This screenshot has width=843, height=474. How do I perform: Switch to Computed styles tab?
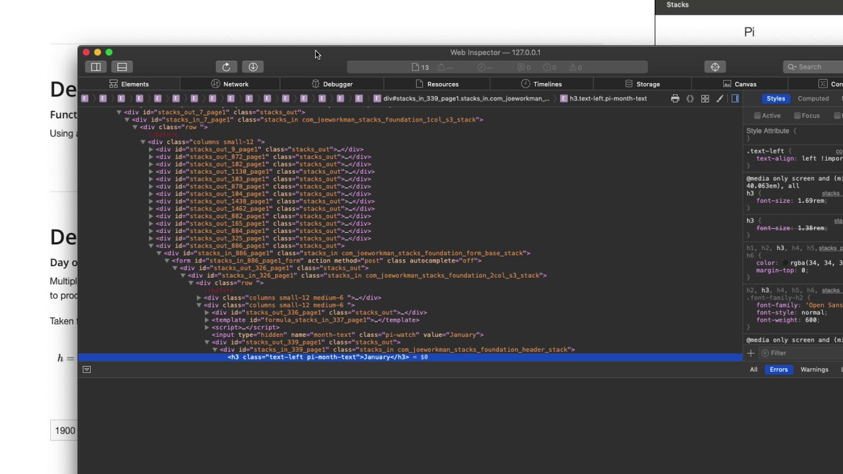[x=813, y=99]
